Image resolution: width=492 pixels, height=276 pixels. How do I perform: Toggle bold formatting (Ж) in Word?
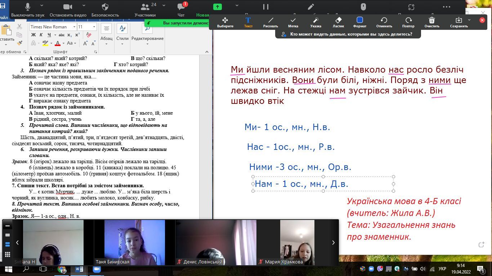point(33,35)
